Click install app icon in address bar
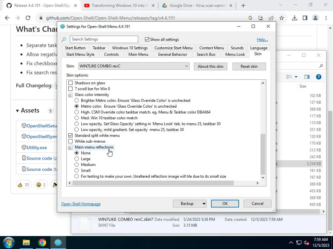The height and width of the screenshot is (249, 333). [x=261, y=18]
